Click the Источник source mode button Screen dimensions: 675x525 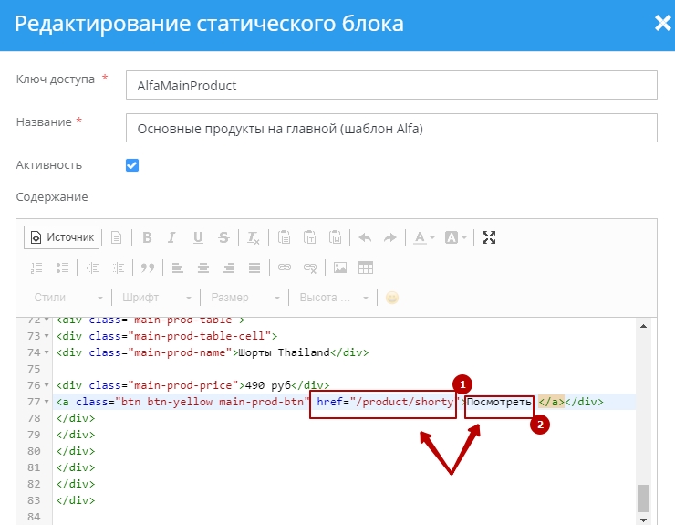61,237
